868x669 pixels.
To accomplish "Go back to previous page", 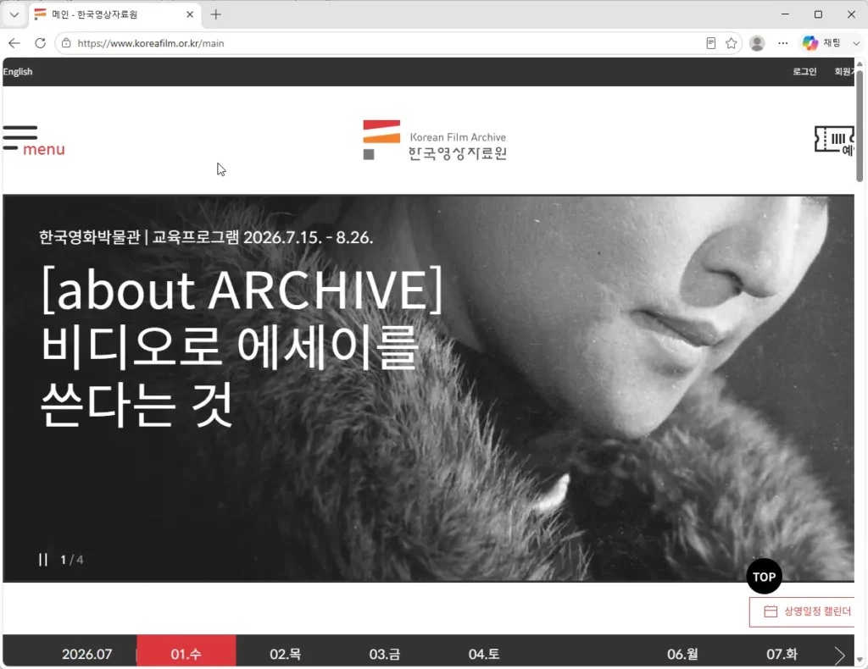I will point(14,43).
